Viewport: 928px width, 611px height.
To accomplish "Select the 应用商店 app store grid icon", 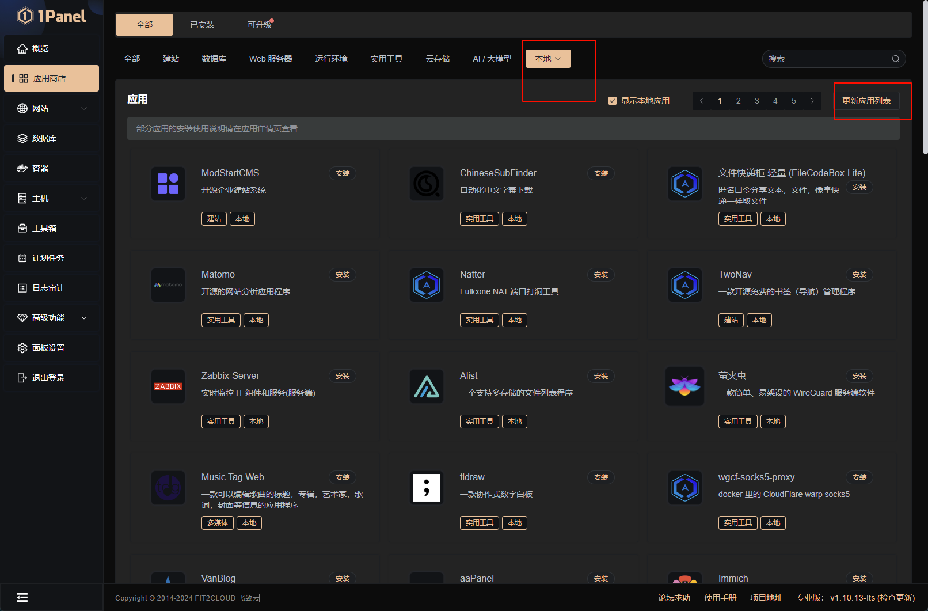I will point(24,78).
